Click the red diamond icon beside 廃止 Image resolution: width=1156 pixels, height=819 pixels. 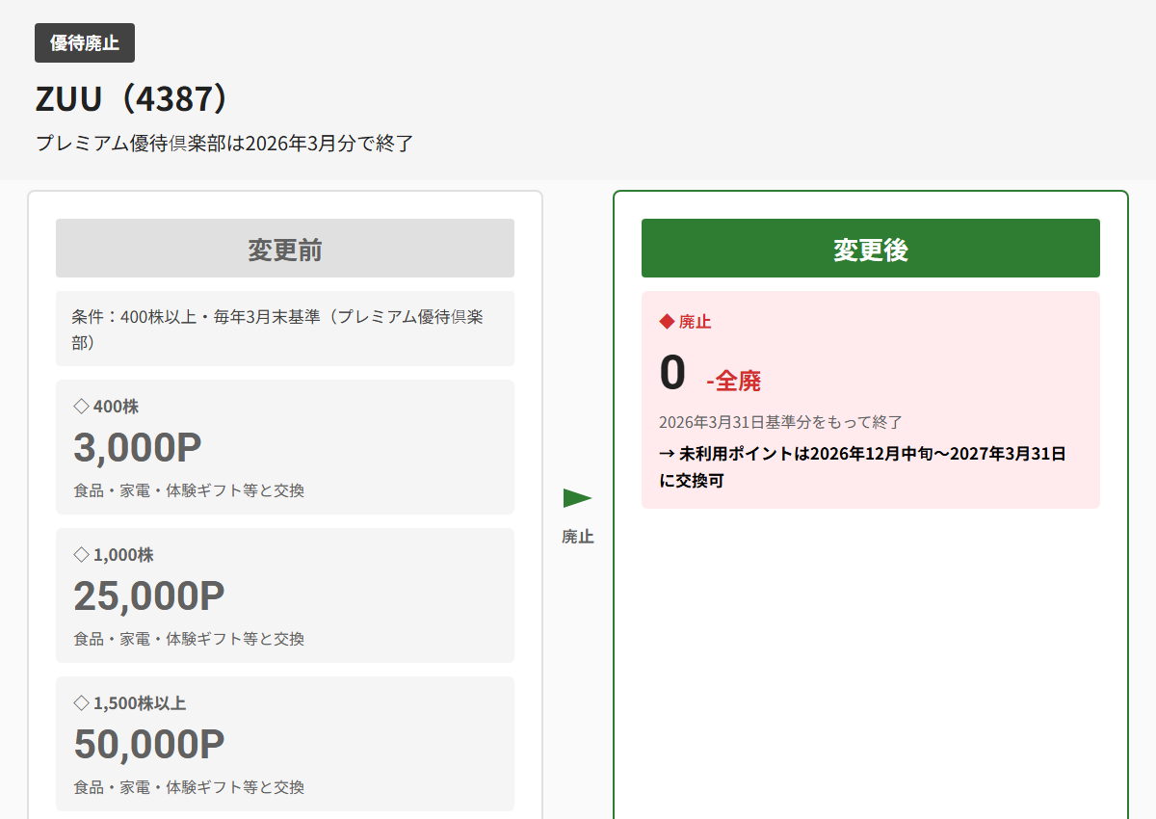(x=667, y=322)
